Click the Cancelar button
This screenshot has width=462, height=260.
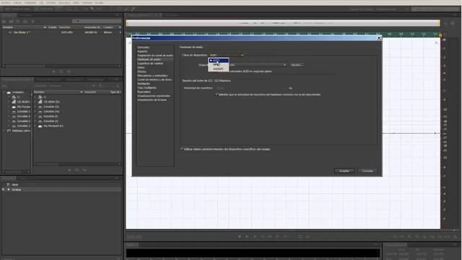point(367,170)
